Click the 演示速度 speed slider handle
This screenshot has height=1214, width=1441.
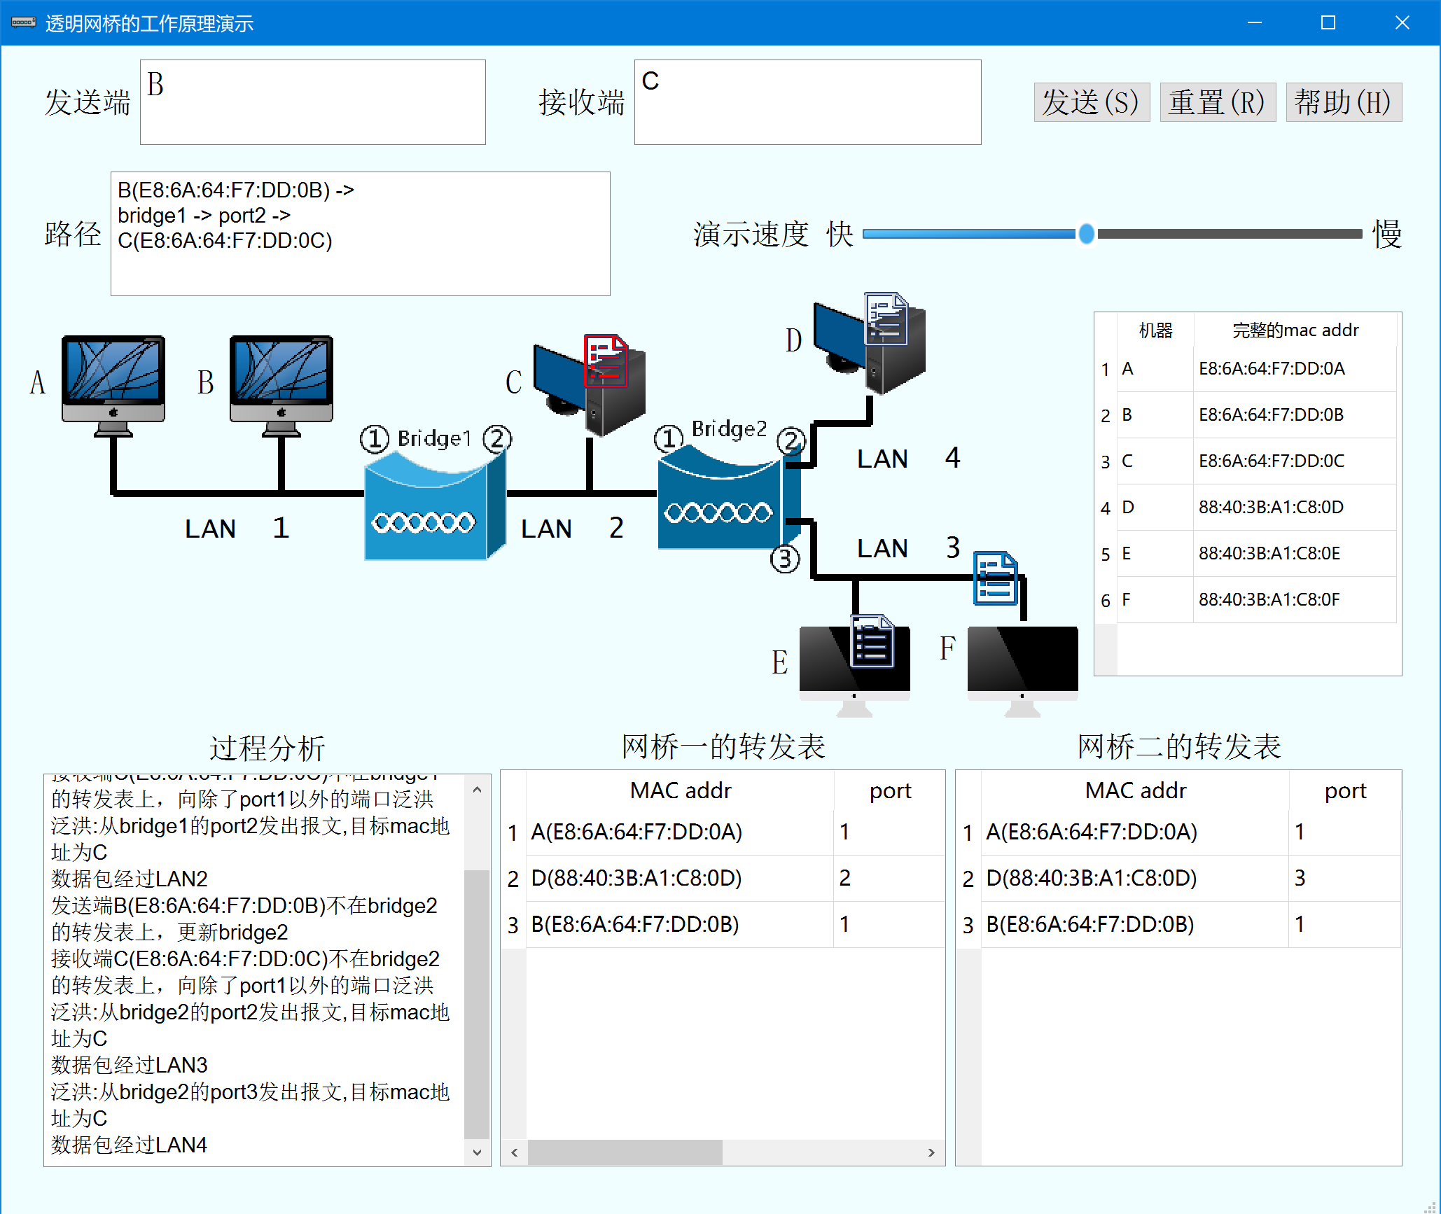1086,234
